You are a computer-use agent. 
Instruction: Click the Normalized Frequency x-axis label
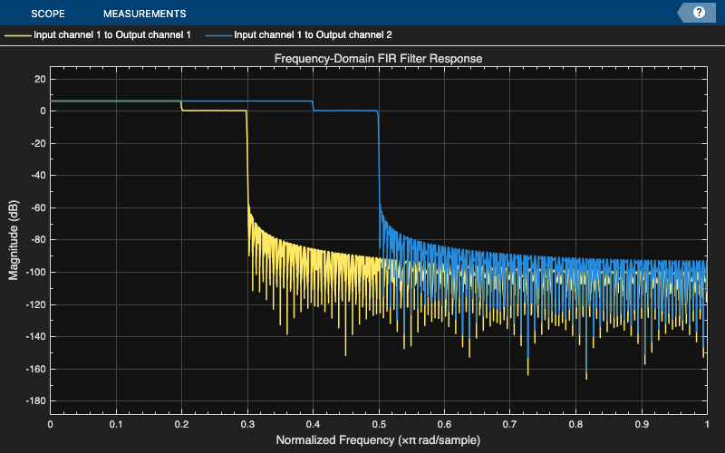378,440
